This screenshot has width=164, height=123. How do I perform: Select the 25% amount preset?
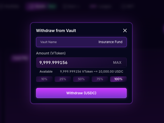tap(63, 79)
